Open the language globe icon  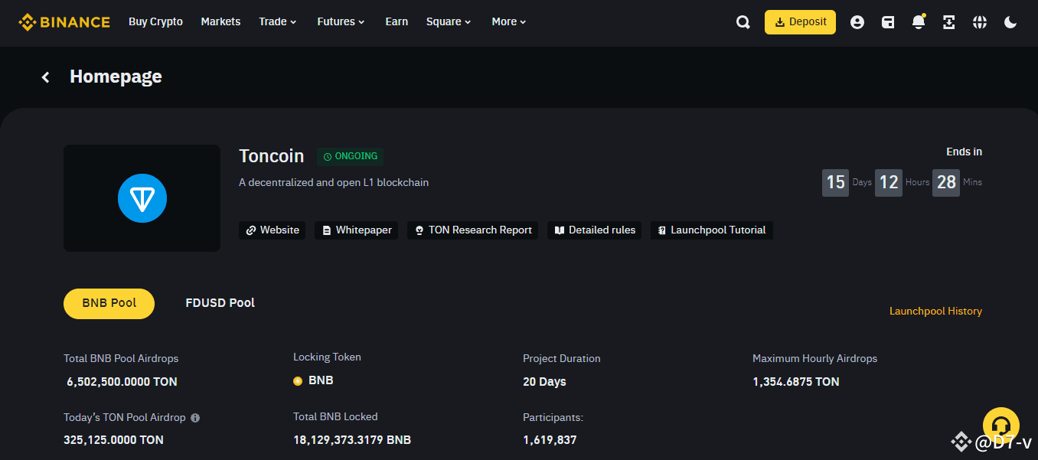point(980,22)
